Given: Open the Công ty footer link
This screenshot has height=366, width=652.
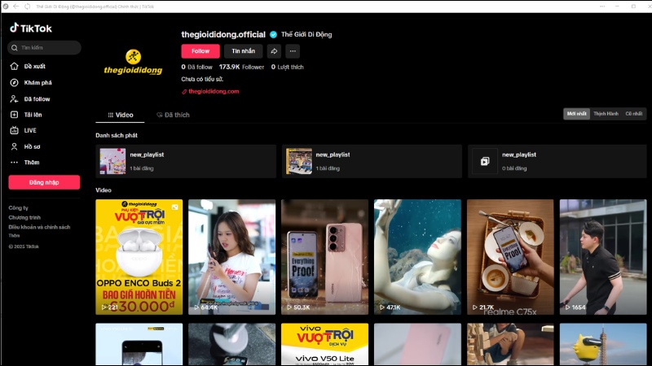Looking at the screenshot, I should click(18, 208).
